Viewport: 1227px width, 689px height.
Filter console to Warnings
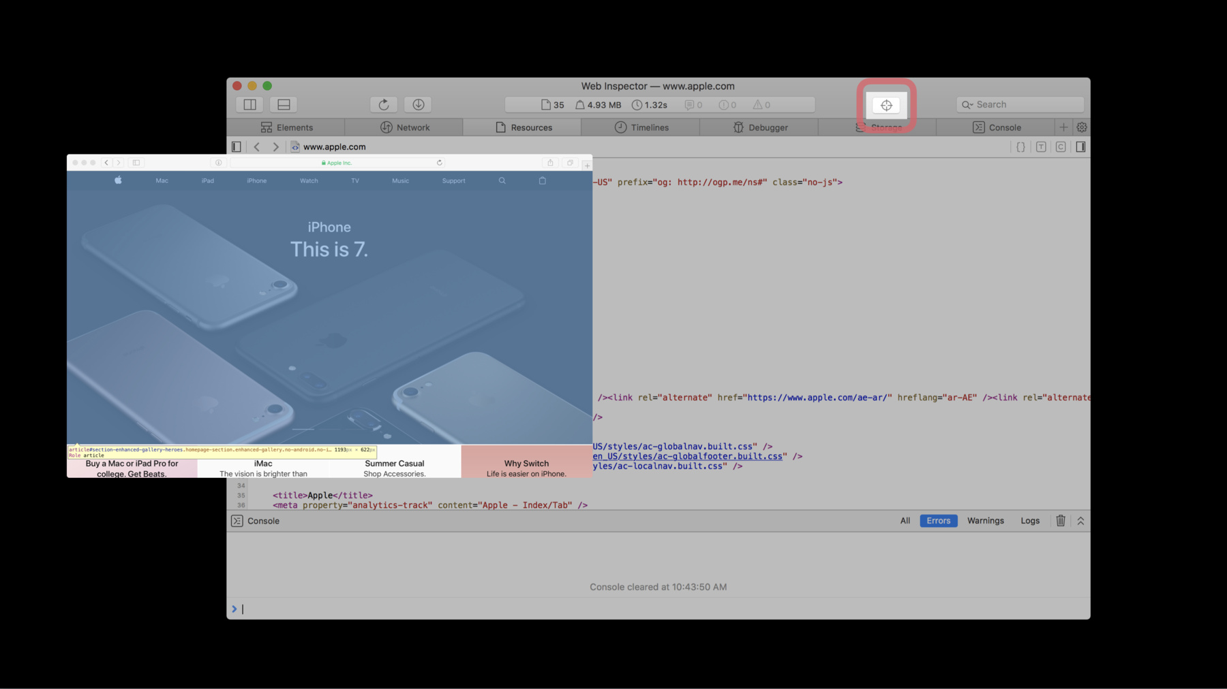[x=985, y=521]
